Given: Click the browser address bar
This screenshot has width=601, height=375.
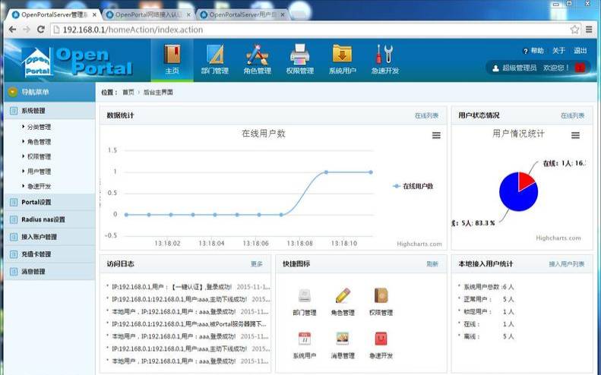Looking at the screenshot, I should coord(304,29).
